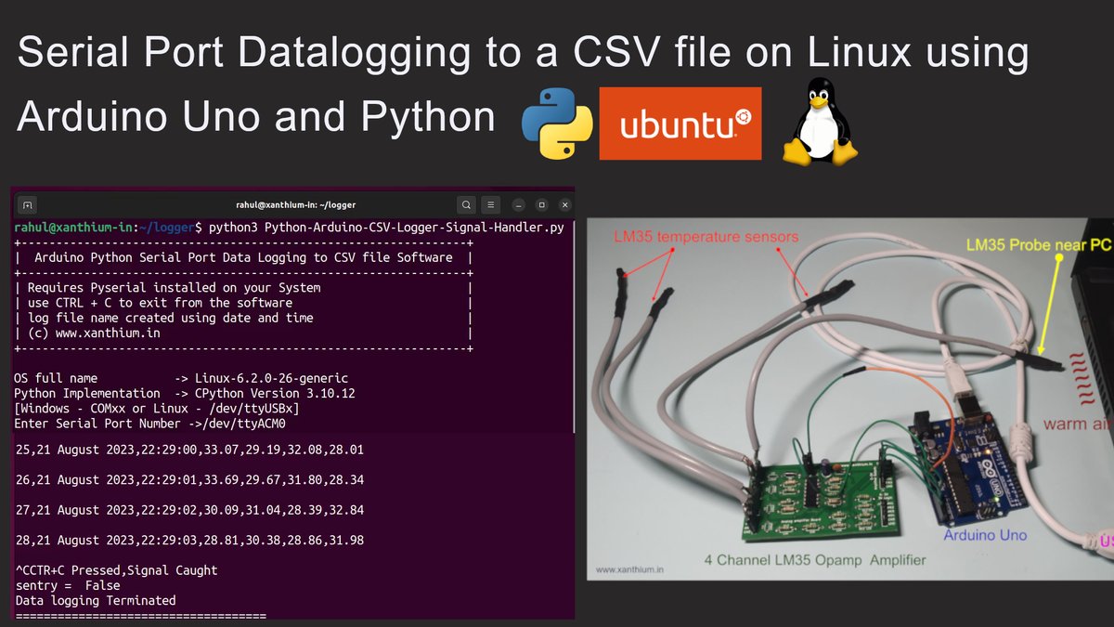The image size is (1114, 627).
Task: Click 'Python Implementation' CPython Version line
Action: tap(185, 393)
